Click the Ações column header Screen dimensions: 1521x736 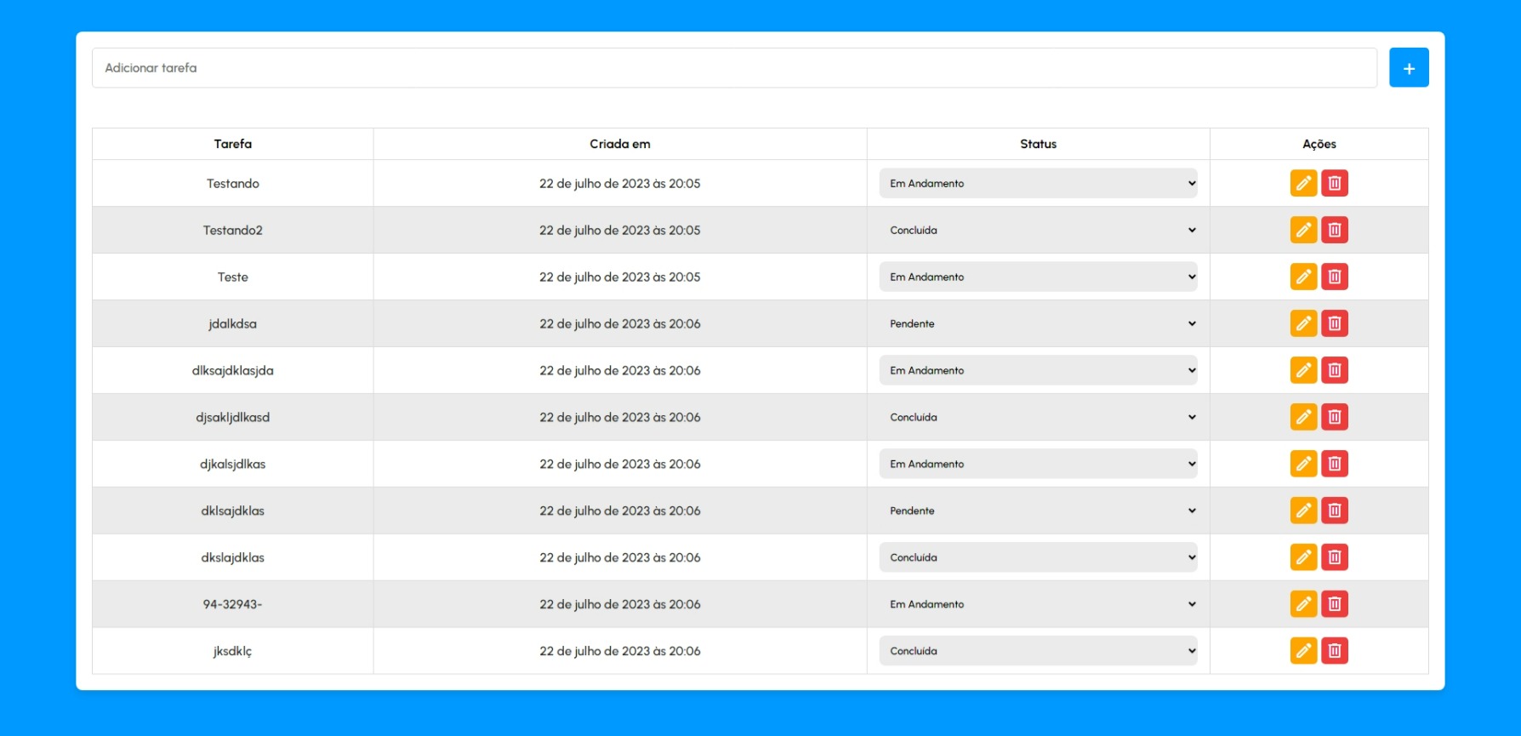click(1319, 144)
